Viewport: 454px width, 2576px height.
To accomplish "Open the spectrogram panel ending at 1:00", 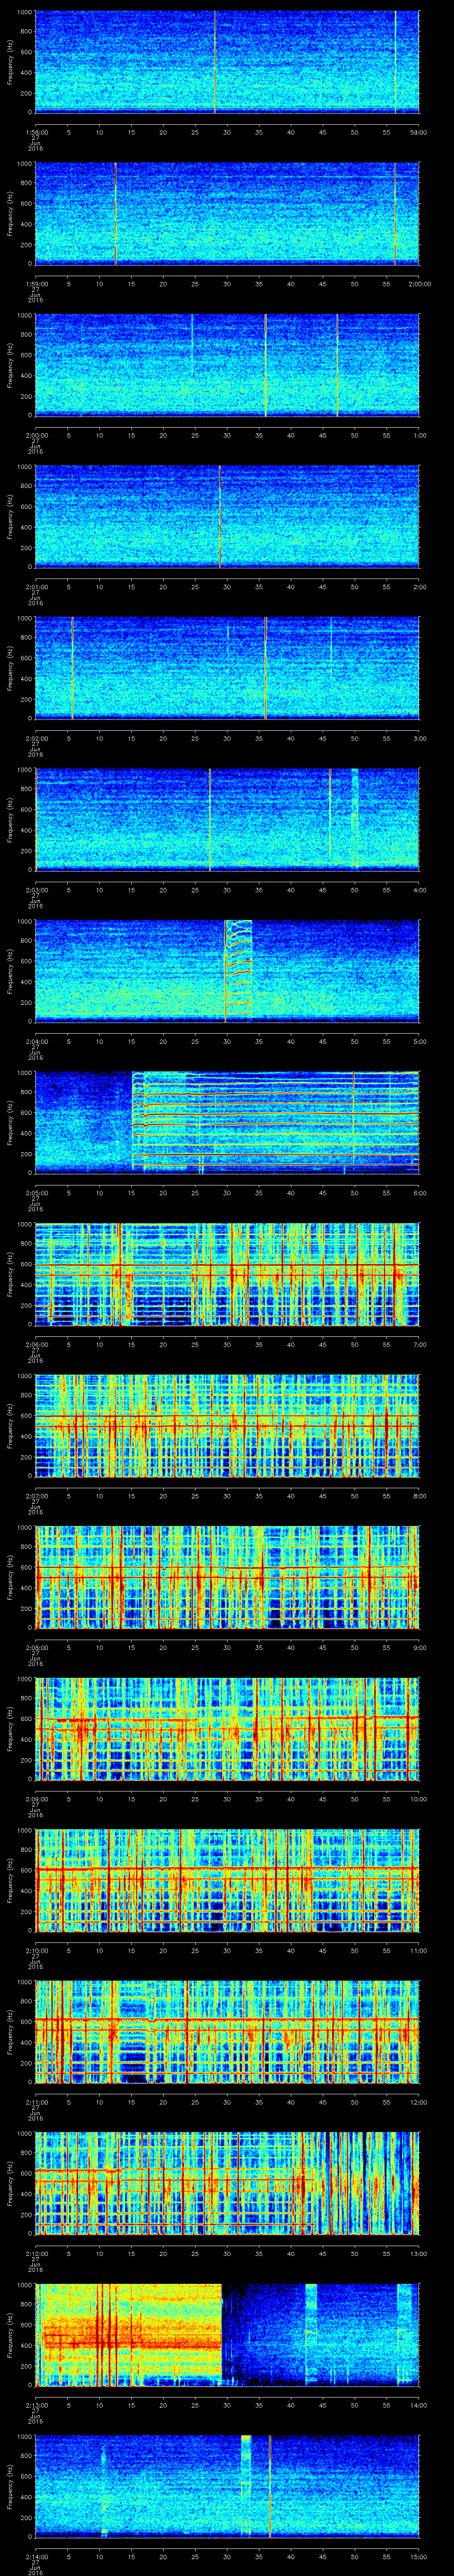I will pos(227,365).
